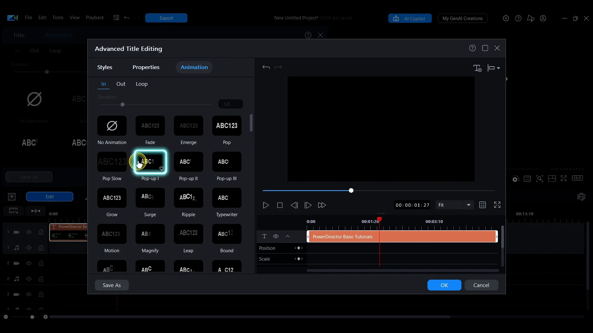Click the Cancel button

(481, 285)
